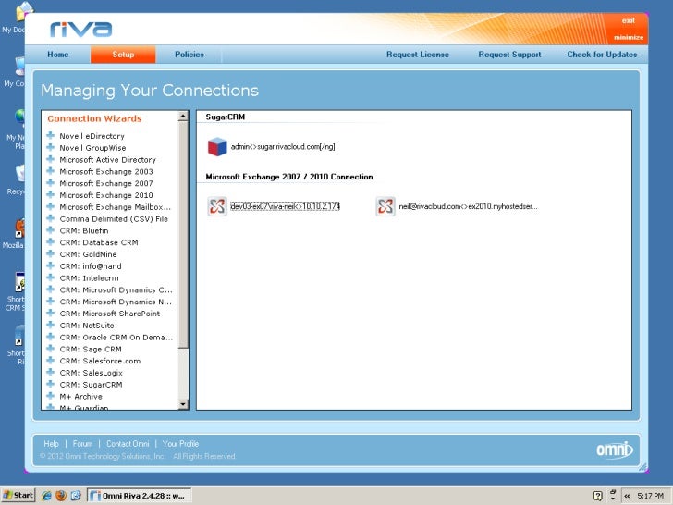Open the dev03-ex07 Exchange connection icon
Viewport: 673px width, 505px height.
pos(217,206)
